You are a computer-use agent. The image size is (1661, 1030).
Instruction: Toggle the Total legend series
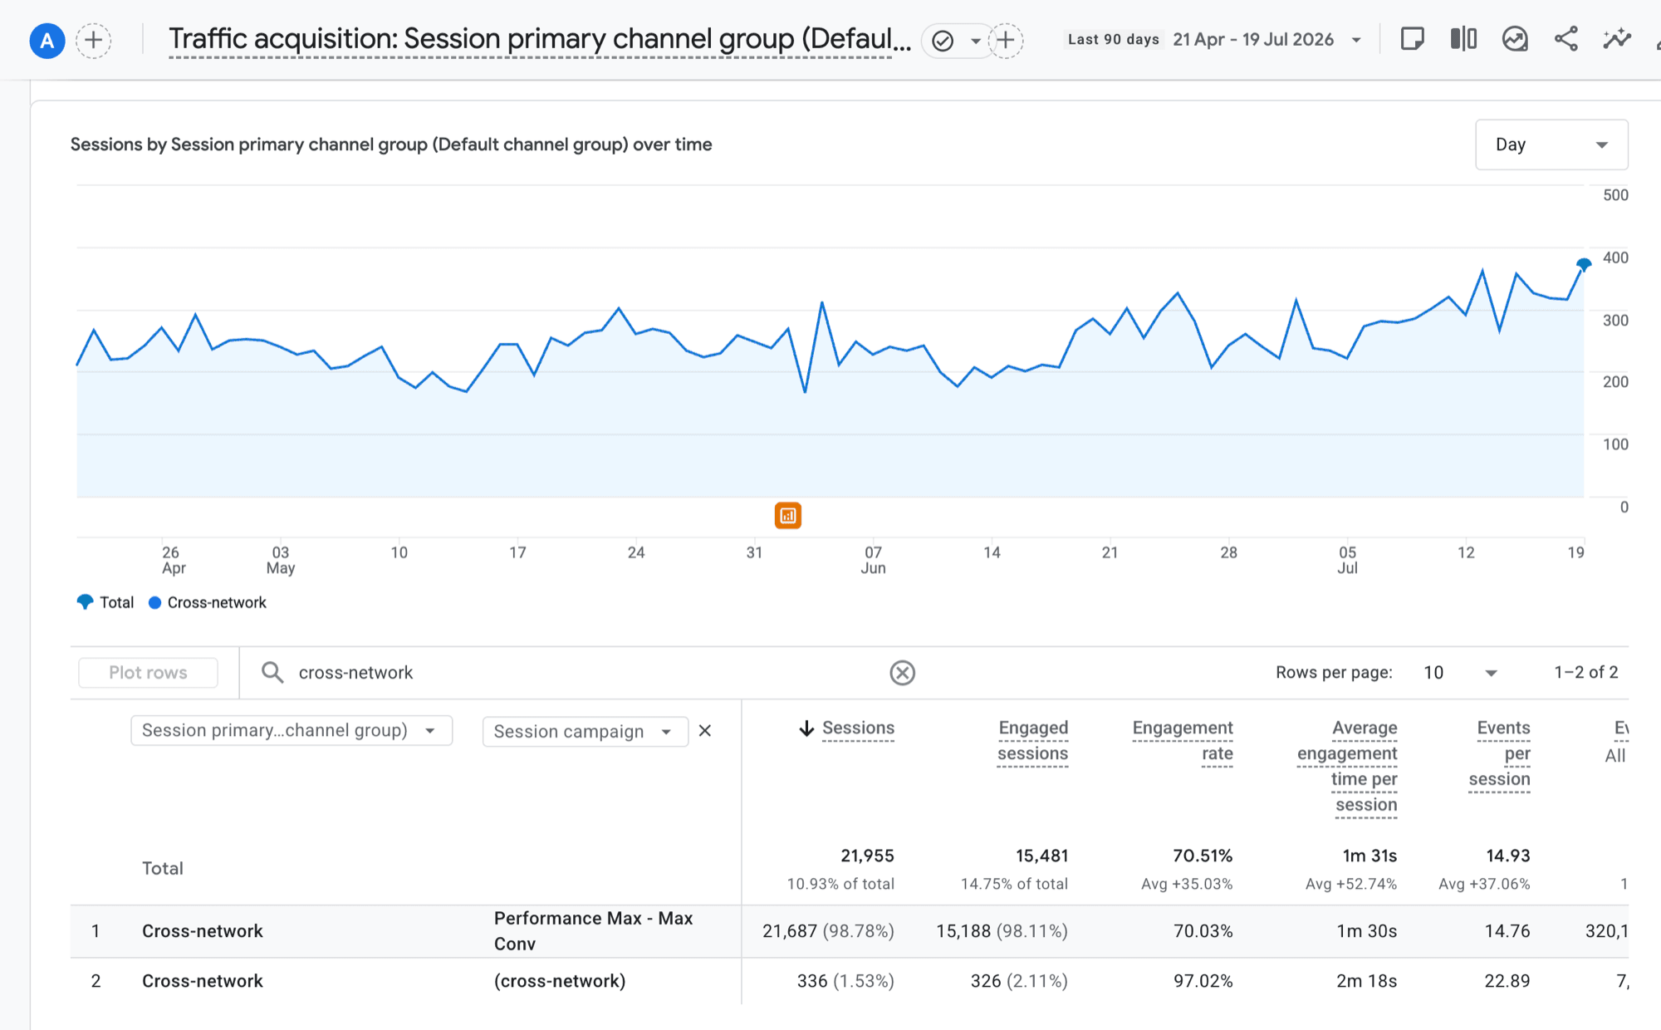pyautogui.click(x=105, y=602)
